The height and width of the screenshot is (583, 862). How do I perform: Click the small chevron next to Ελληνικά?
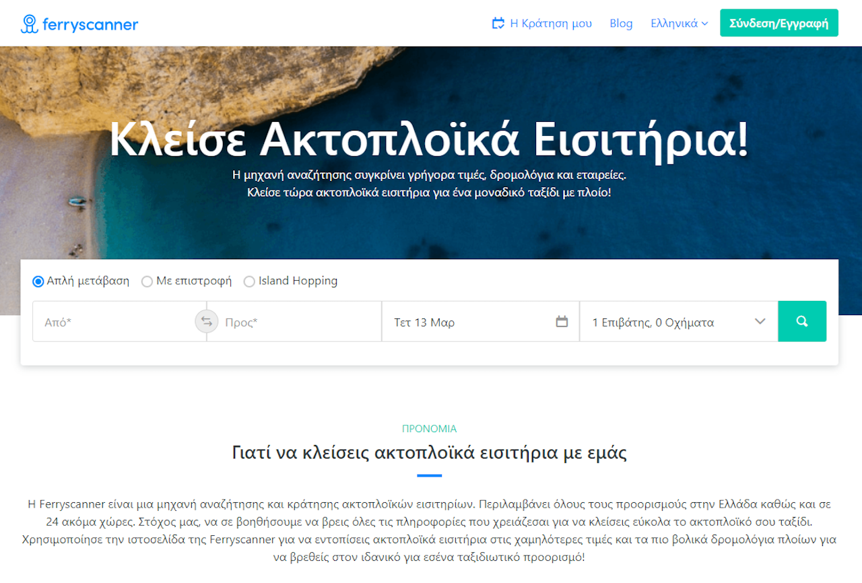coord(704,24)
